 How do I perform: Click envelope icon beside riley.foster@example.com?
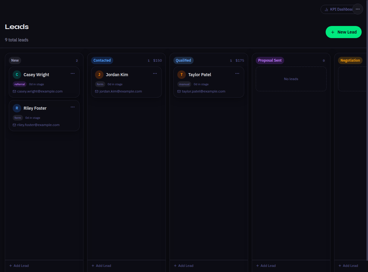(x=14, y=125)
